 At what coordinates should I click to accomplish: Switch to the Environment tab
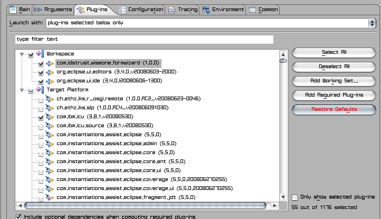pyautogui.click(x=223, y=9)
